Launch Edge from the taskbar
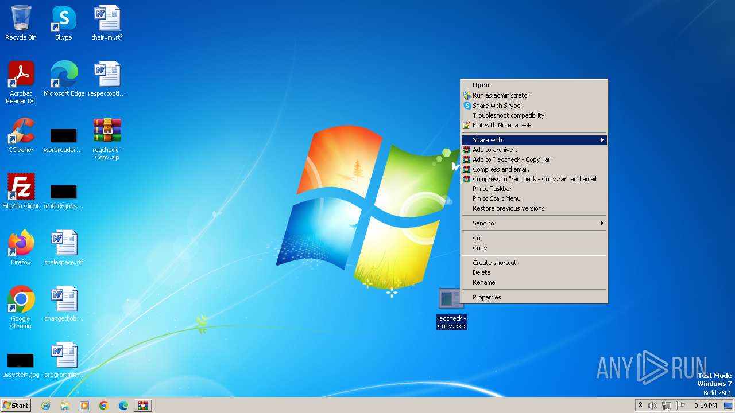The height and width of the screenshot is (413, 735). point(123,406)
